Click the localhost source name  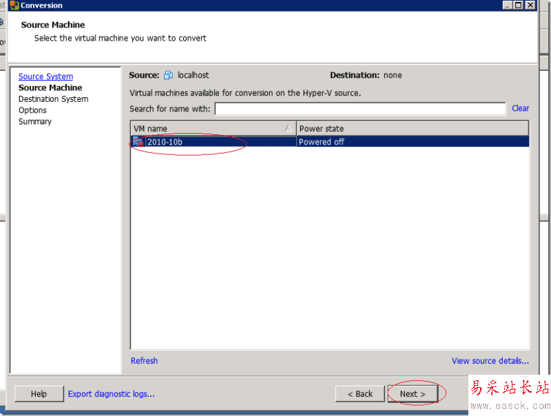[x=193, y=75]
